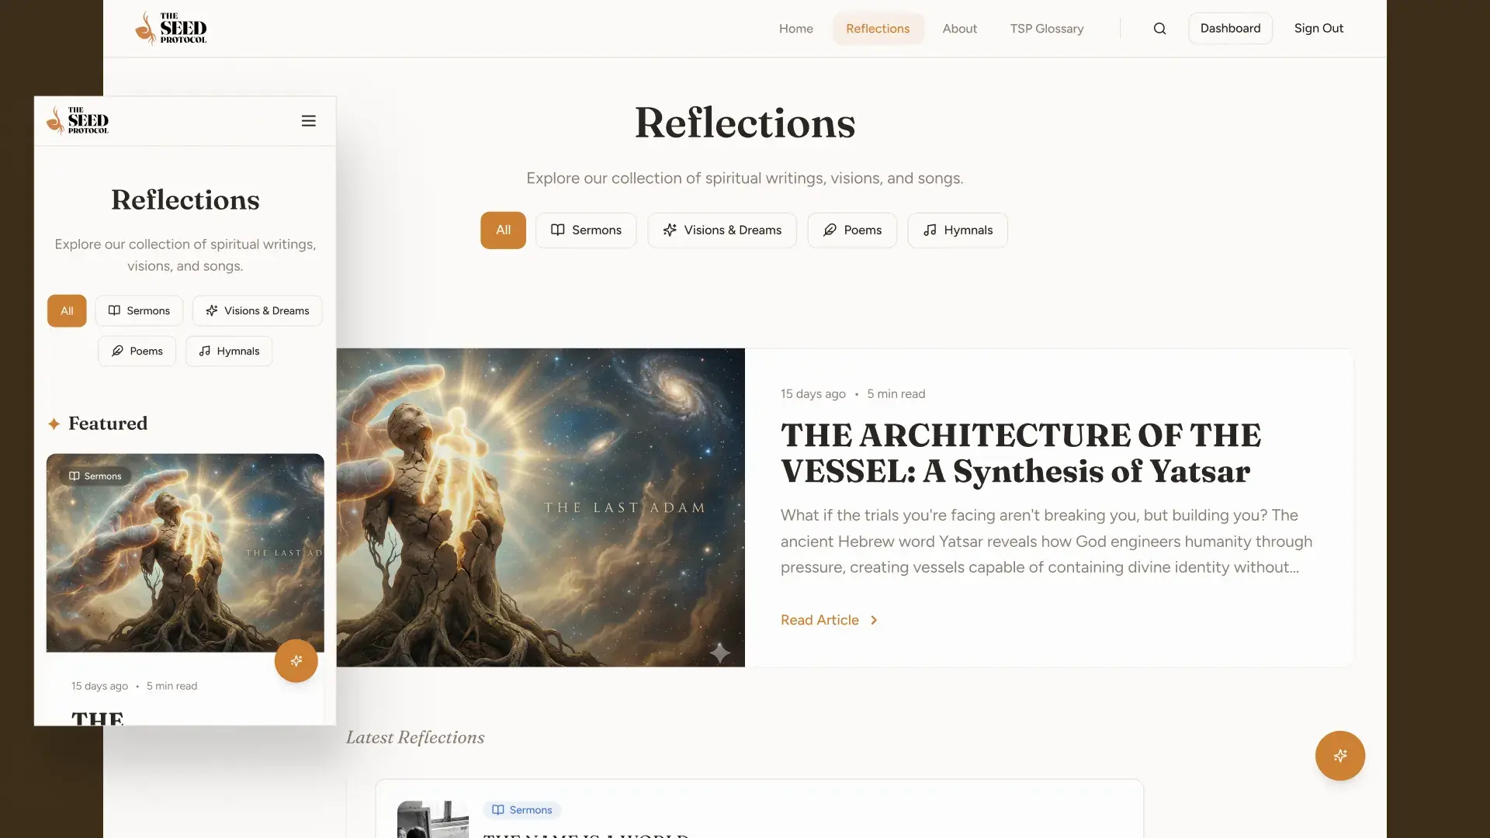Click the Seed Protocol logo in mobile preview

[78, 121]
